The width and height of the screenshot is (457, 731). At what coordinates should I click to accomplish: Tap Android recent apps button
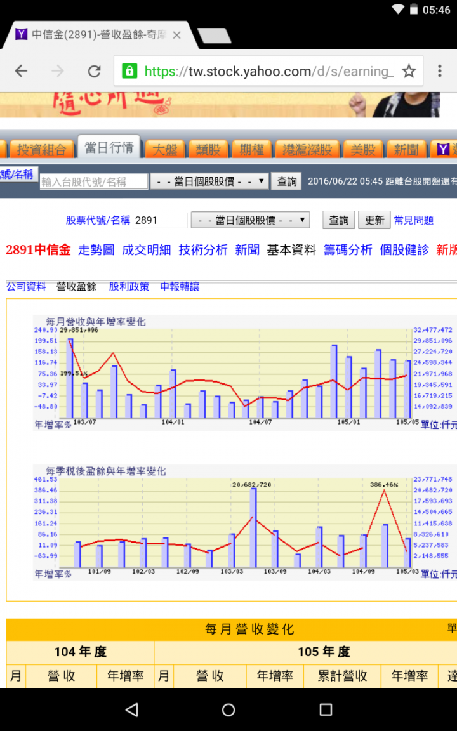(x=326, y=709)
